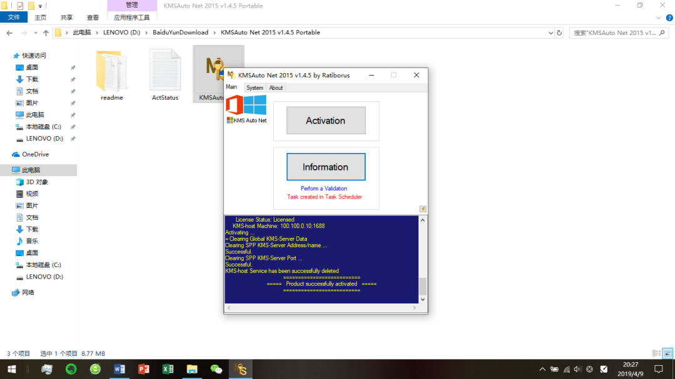The height and width of the screenshot is (379, 675).
Task: Click the KMSAuto taskbar icon
Action: 241,369
